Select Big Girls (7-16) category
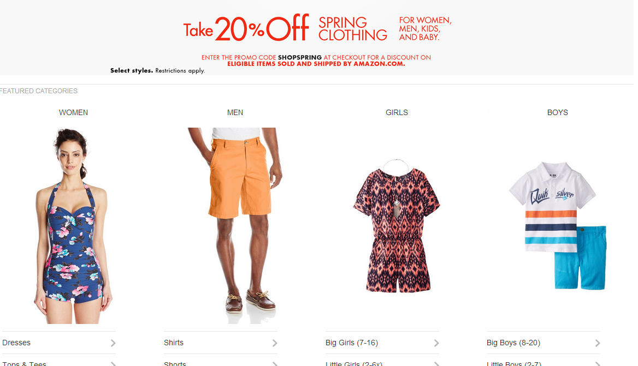The width and height of the screenshot is (638, 366). [x=352, y=343]
